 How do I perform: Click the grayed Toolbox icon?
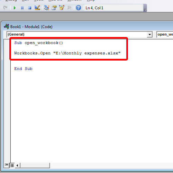pos(69,8)
